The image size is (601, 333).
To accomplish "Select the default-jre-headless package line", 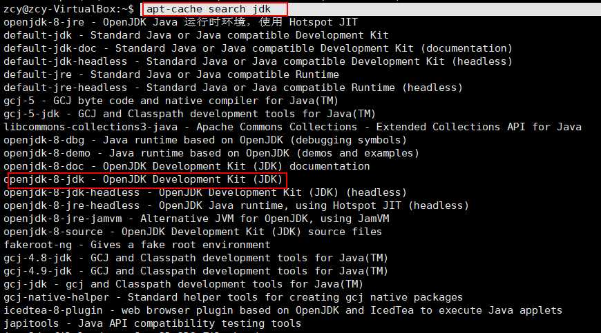I will pyautogui.click(x=233, y=88).
